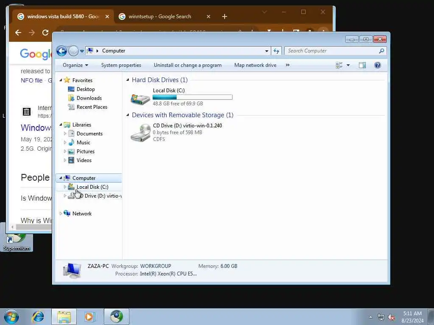Collapse the Favorites group
The height and width of the screenshot is (325, 434).
[x=61, y=80]
